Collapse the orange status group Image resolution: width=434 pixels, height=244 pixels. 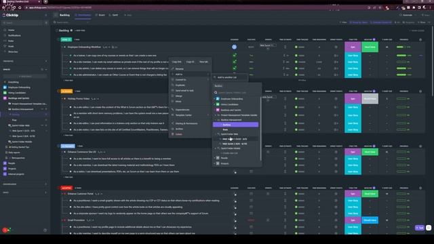[58, 91]
